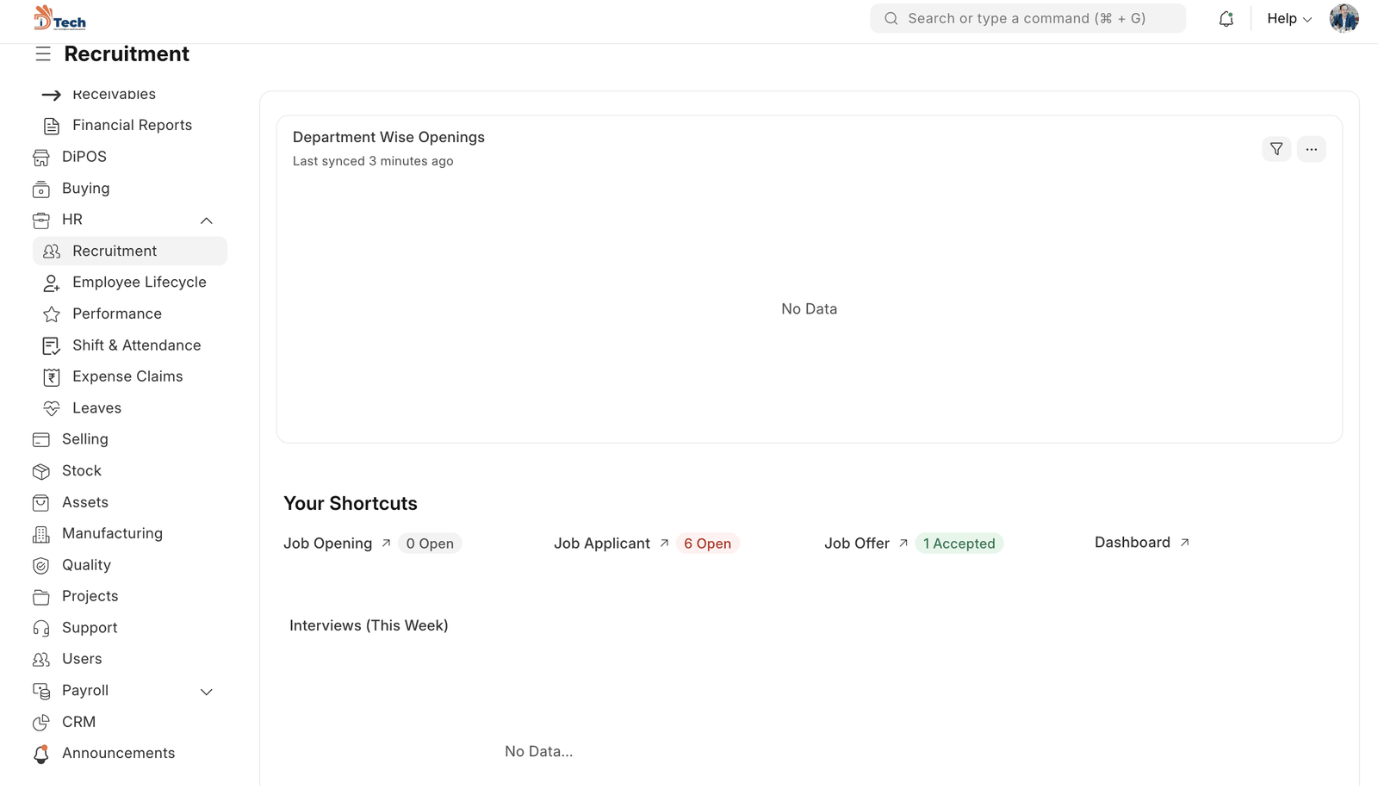Open the Job Opening shortcut

click(x=328, y=544)
